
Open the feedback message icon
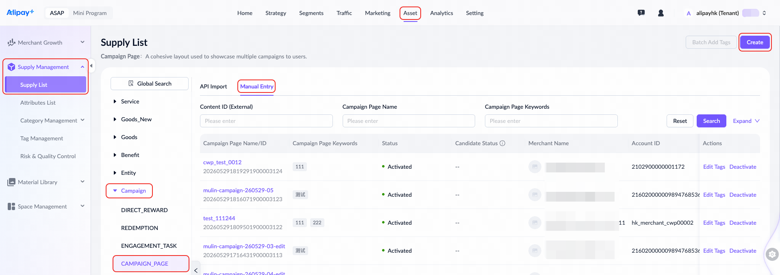coord(641,13)
